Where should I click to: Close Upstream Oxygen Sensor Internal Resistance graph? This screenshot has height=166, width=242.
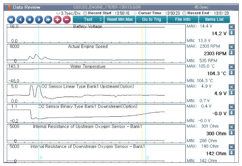[231, 127]
